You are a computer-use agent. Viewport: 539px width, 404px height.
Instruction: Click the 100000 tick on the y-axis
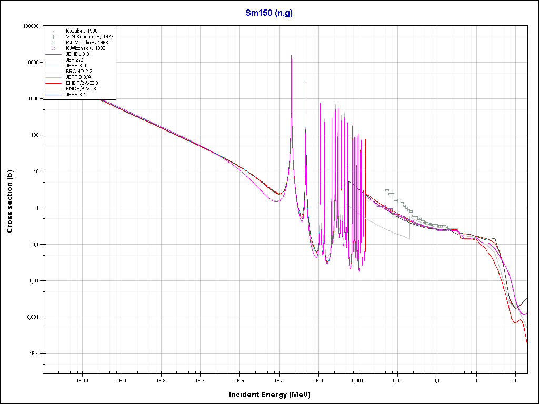(32, 26)
